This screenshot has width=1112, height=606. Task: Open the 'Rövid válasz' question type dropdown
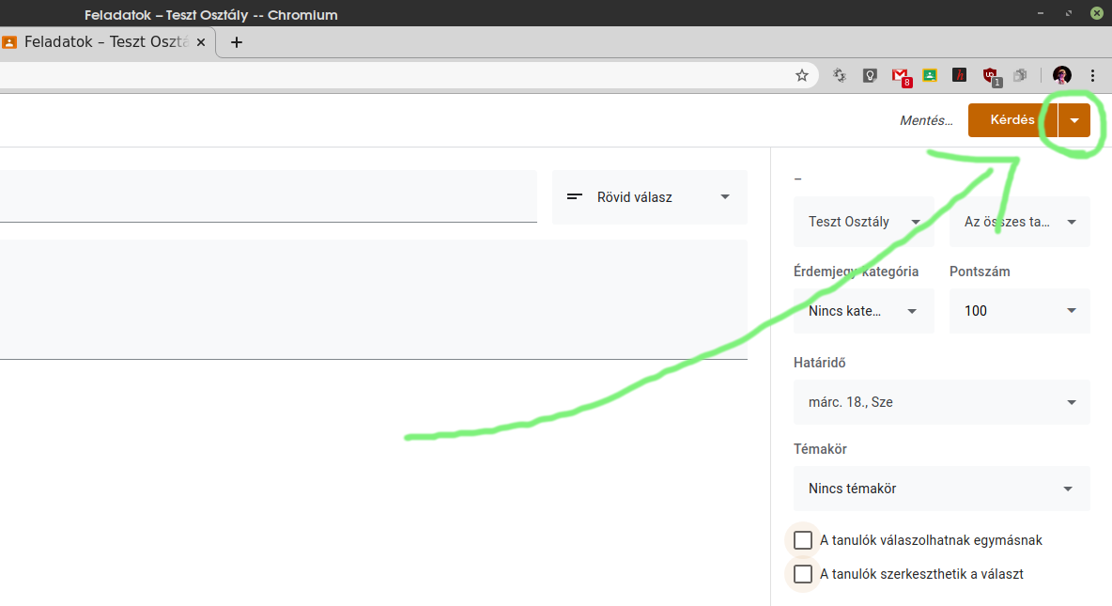click(649, 197)
